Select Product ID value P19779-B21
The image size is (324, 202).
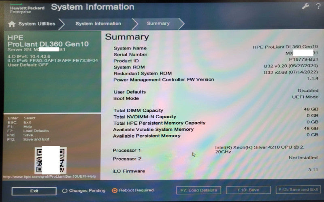pos(303,60)
